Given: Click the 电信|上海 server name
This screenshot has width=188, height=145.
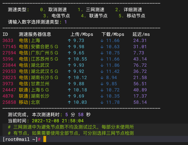Looking at the screenshot, I should point(29,40).
